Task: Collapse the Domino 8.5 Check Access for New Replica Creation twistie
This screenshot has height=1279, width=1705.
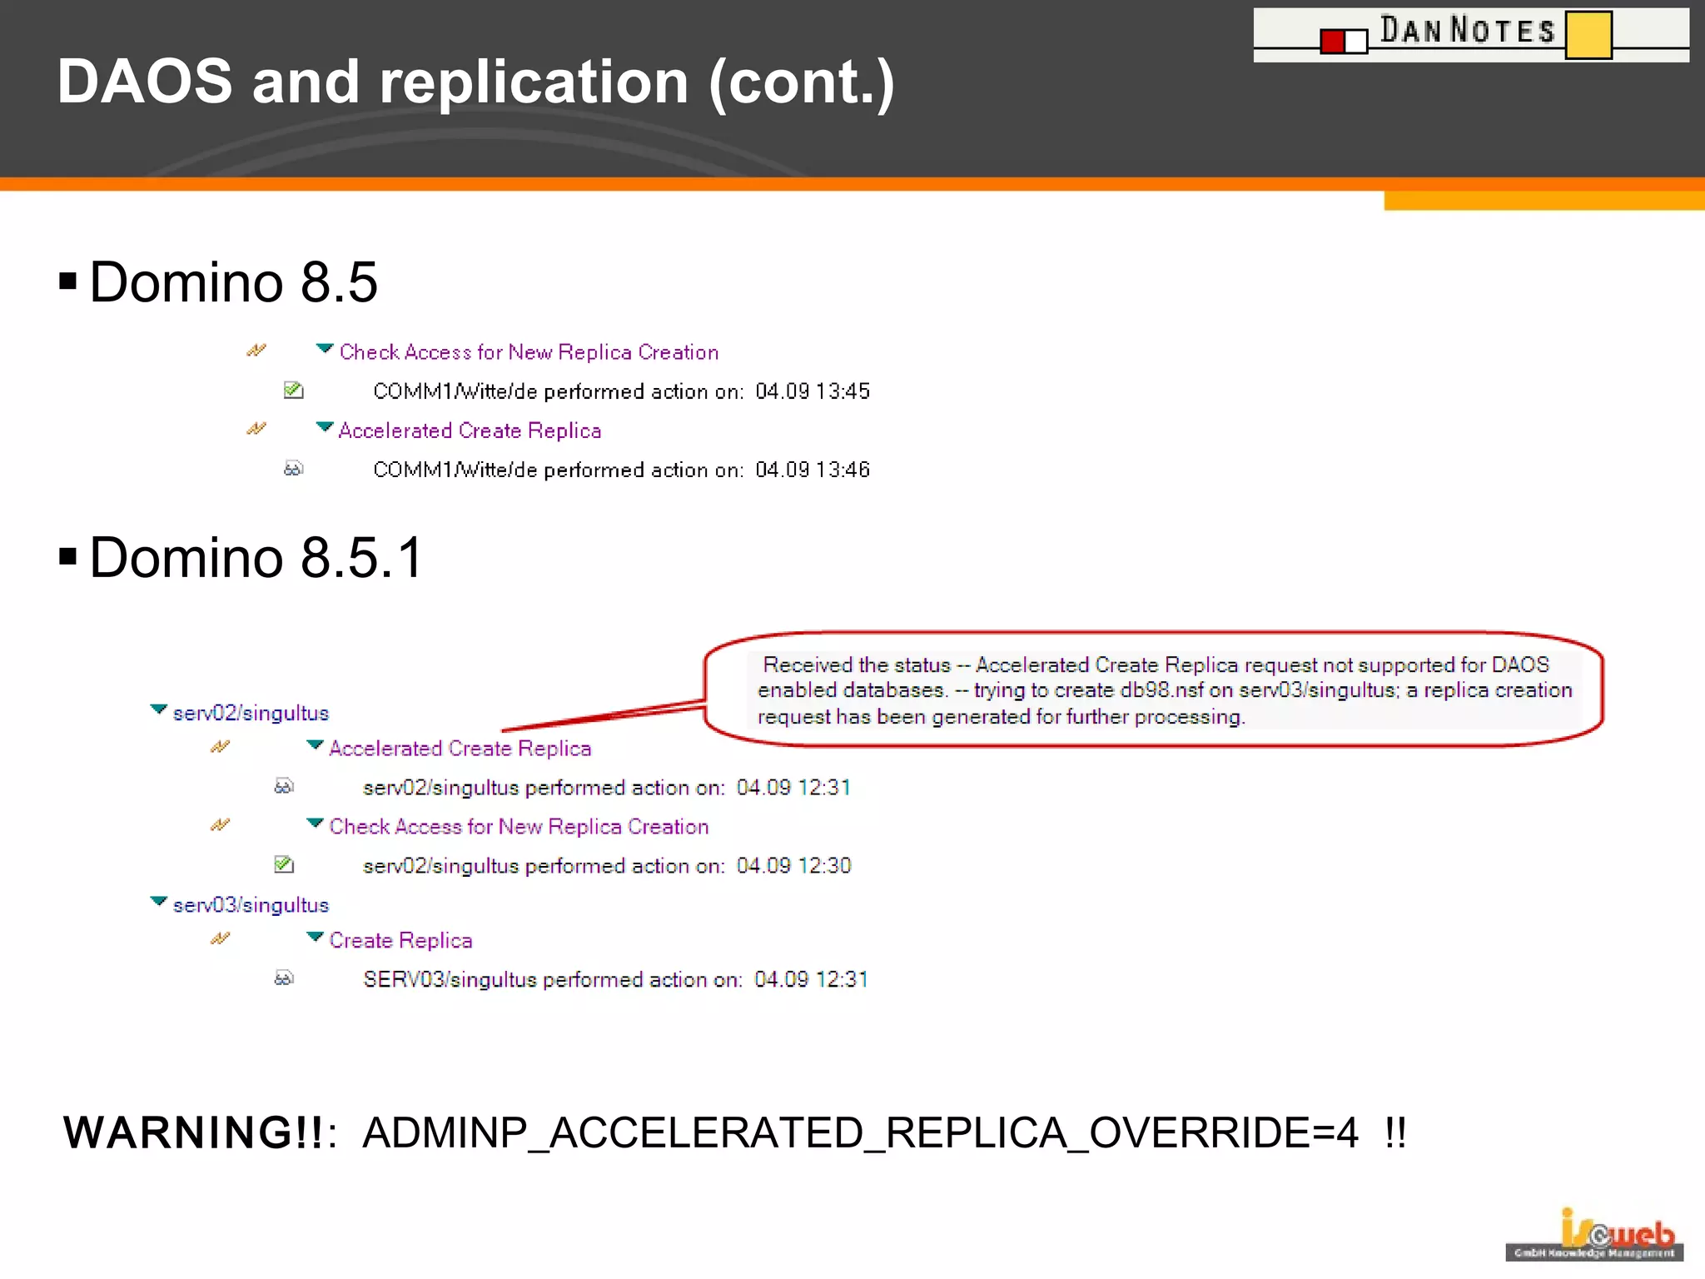Action: tap(325, 349)
